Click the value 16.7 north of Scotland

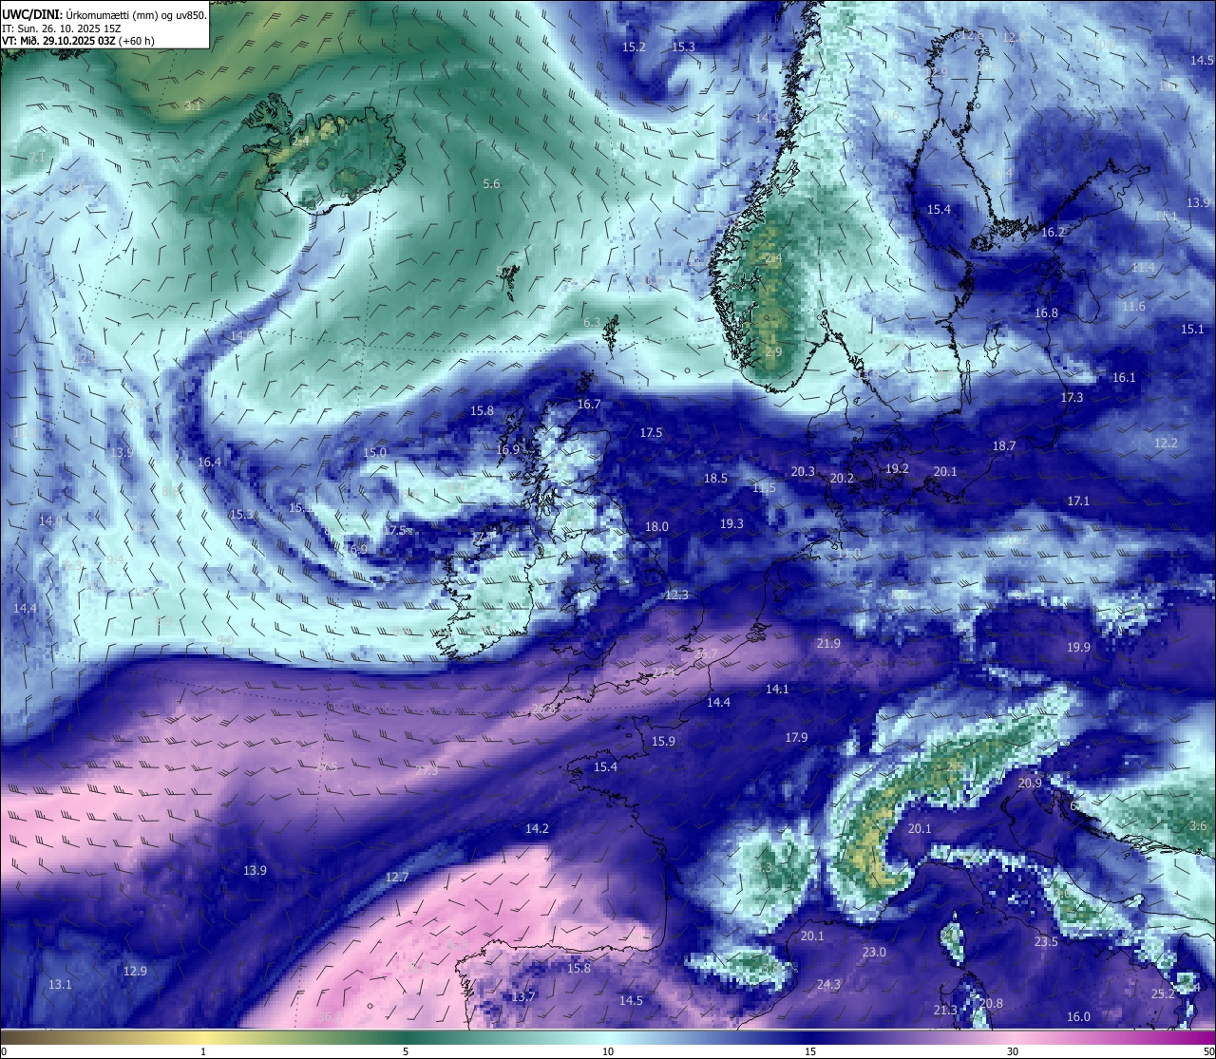(589, 405)
